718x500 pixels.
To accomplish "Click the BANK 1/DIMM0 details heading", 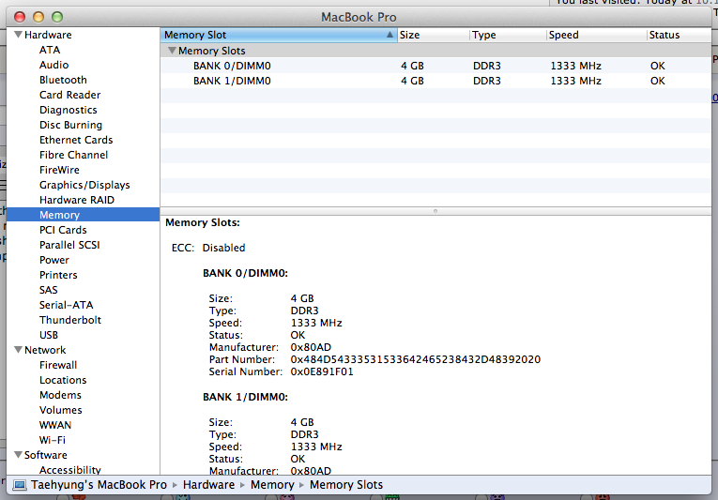I will tap(246, 397).
